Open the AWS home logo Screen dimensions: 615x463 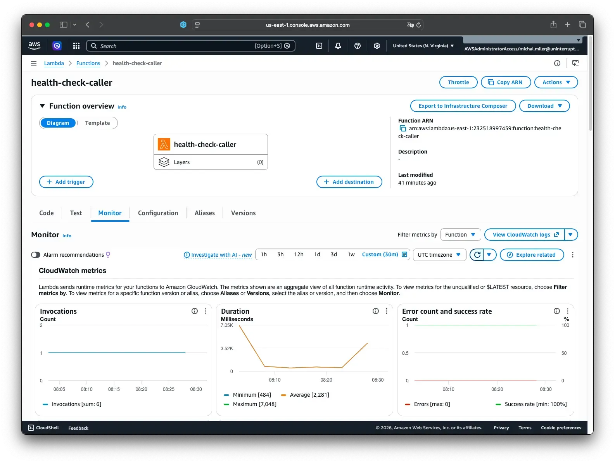[34, 45]
